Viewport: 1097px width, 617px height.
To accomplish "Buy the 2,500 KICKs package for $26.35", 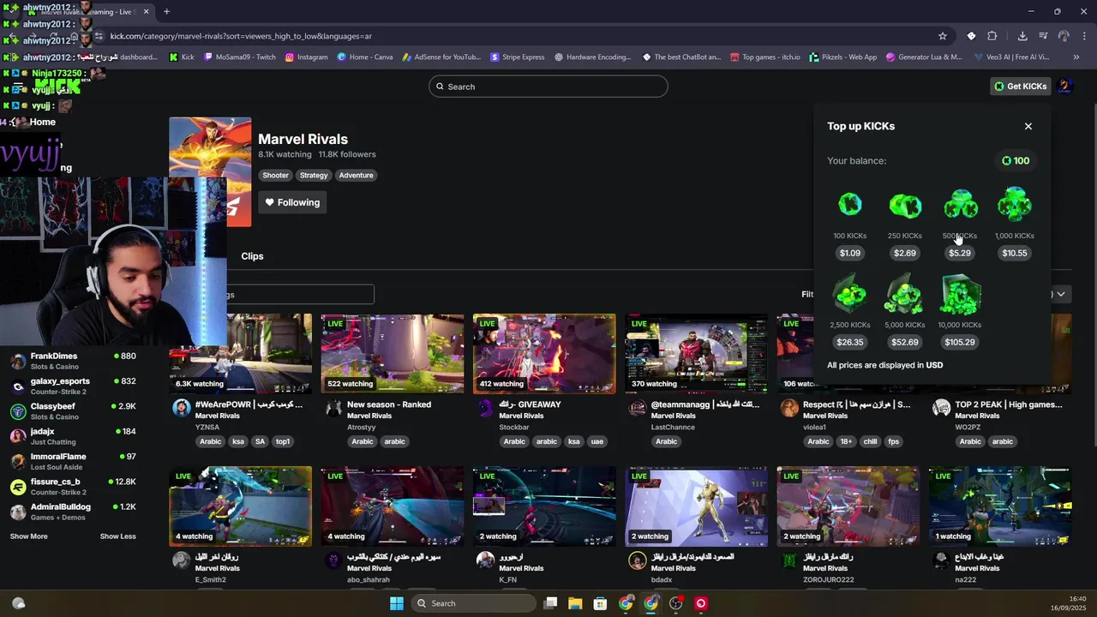I will [850, 342].
